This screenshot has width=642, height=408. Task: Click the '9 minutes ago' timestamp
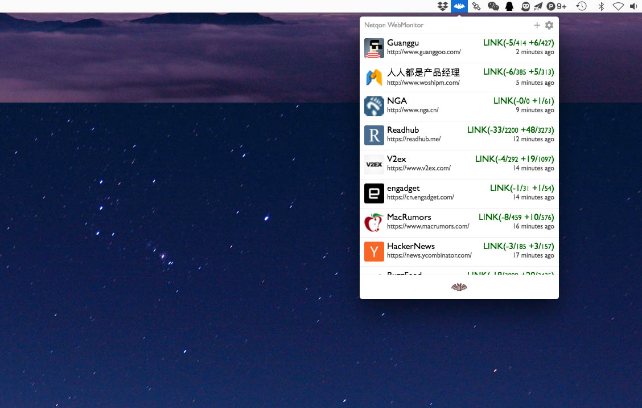click(535, 111)
